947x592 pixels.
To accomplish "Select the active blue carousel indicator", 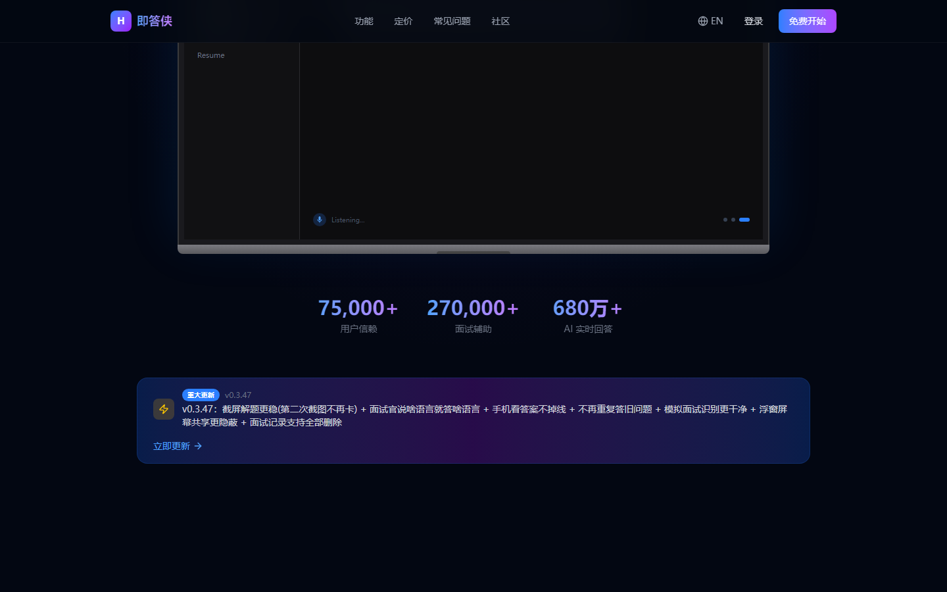I will [x=744, y=220].
